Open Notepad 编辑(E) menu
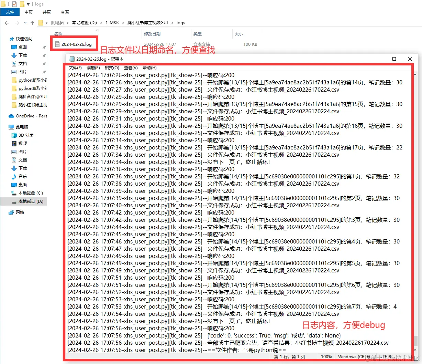The height and width of the screenshot is (364, 422). pyautogui.click(x=93, y=68)
